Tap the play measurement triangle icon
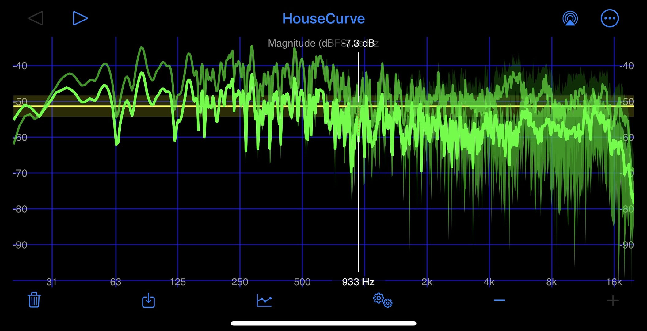Screen dimensions: 647x331 pyautogui.click(x=80, y=18)
